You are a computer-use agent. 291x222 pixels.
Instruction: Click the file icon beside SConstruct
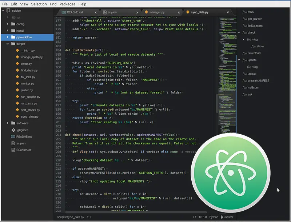coord(12,150)
